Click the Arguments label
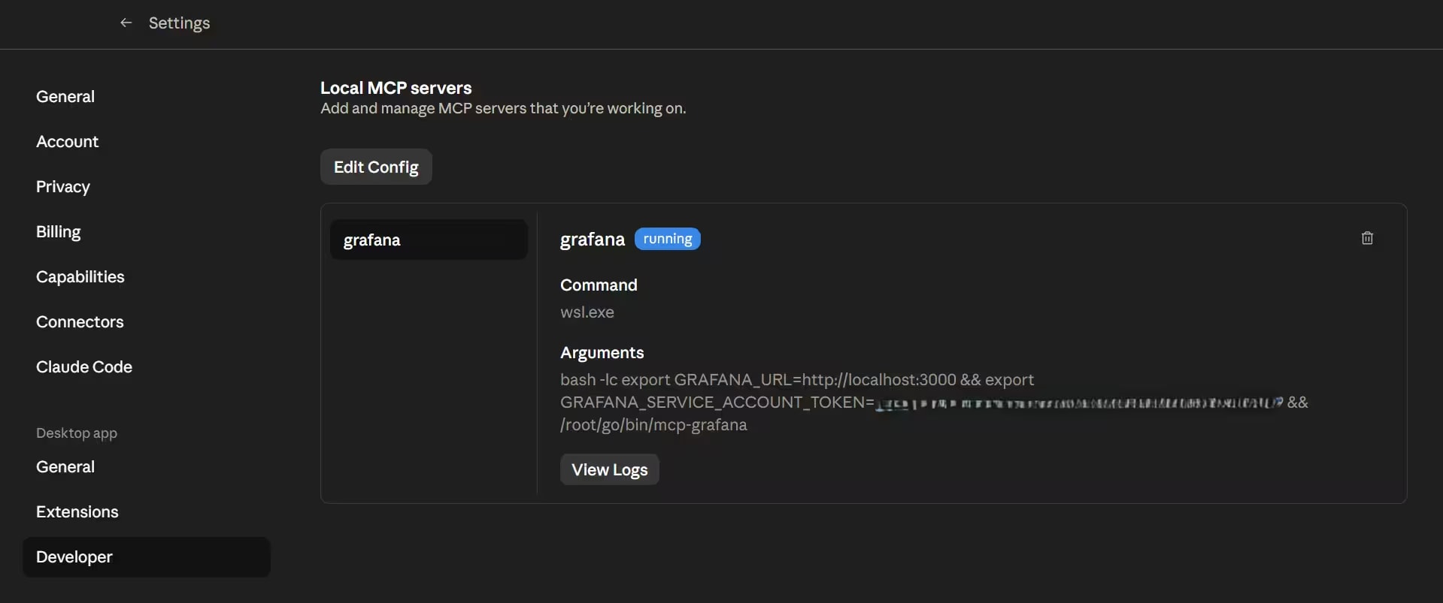1443x603 pixels. coord(602,353)
